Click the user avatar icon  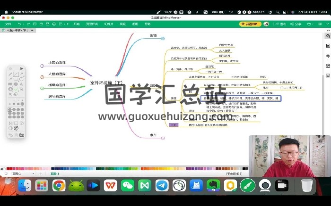266,24
